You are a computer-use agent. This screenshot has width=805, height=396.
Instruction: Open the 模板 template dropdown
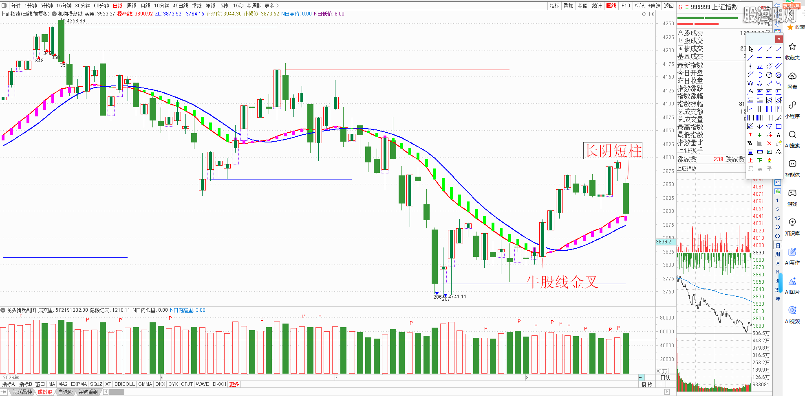click(x=647, y=384)
